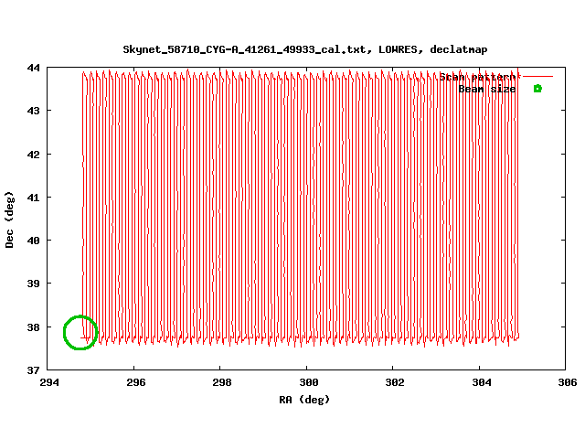585x439 pixels.
Task: Click the x-axis tick label 304
Action: 482,382
